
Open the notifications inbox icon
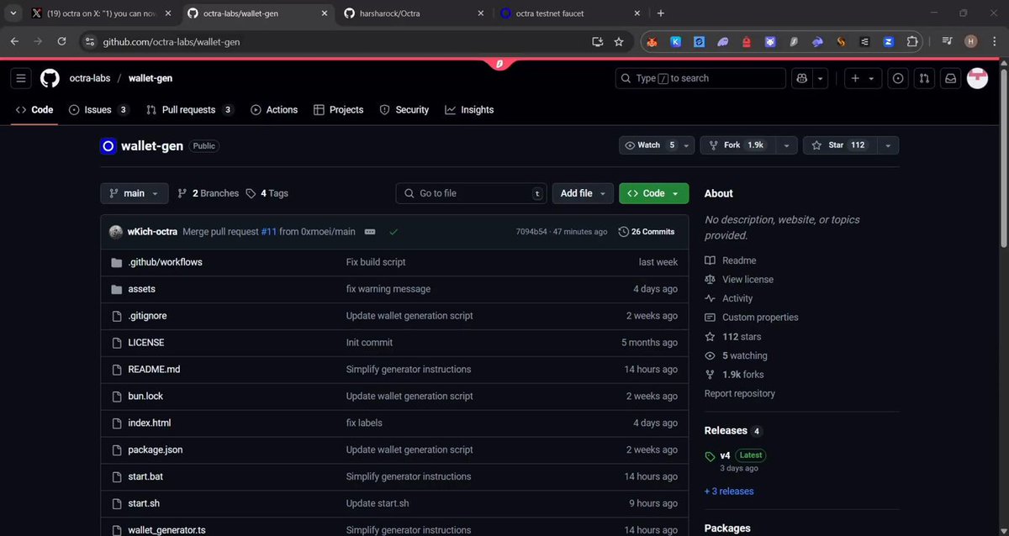point(951,78)
